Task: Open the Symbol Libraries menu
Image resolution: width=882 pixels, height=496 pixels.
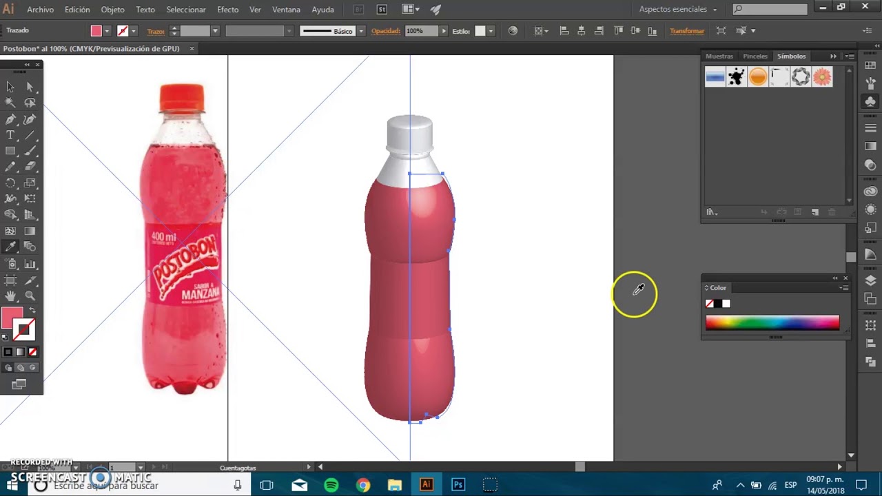Action: [711, 212]
